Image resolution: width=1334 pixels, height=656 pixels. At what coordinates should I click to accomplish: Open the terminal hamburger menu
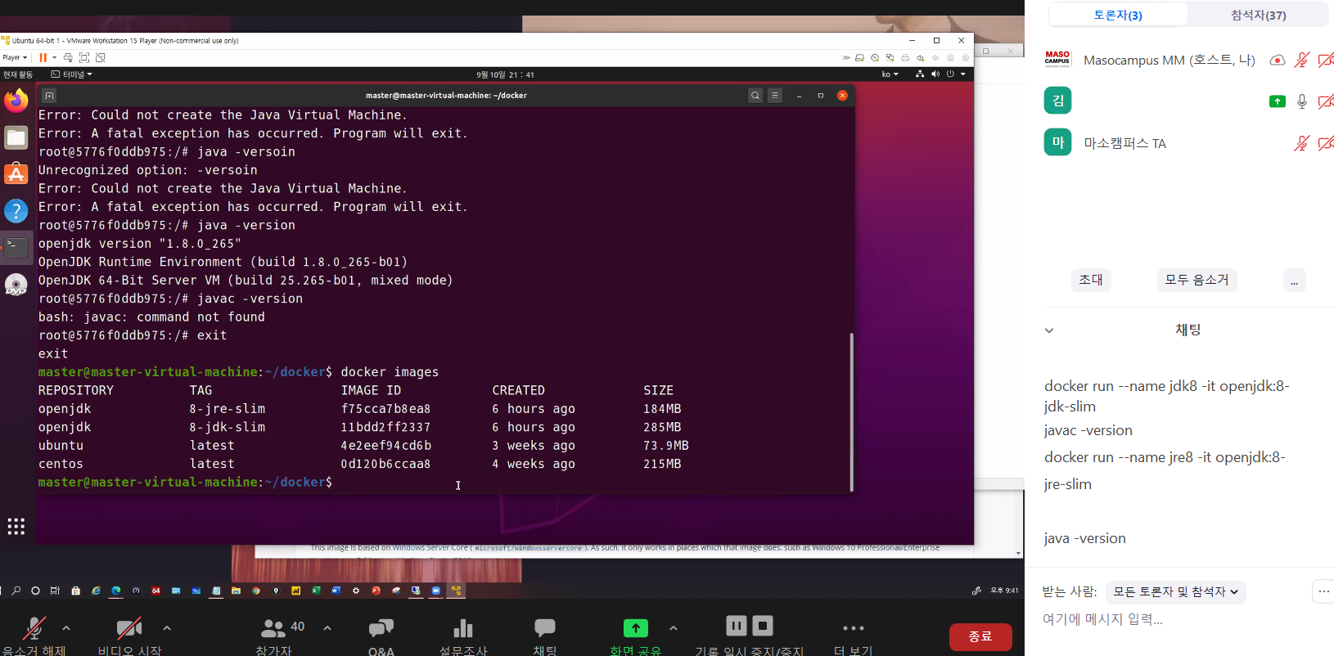(775, 96)
